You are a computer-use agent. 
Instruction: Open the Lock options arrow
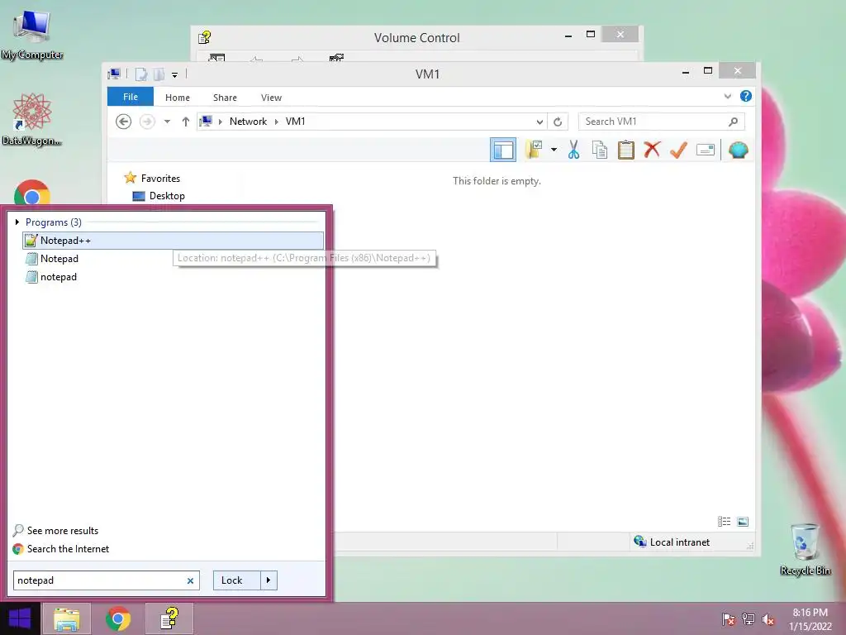269,580
